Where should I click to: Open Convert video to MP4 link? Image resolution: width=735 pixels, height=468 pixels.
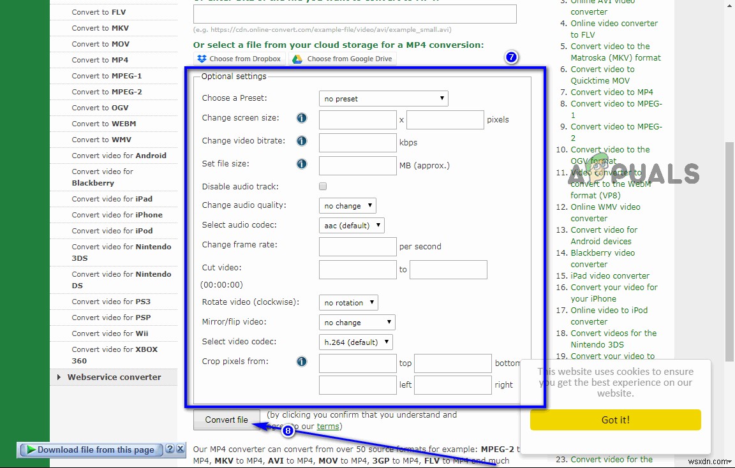pos(612,92)
